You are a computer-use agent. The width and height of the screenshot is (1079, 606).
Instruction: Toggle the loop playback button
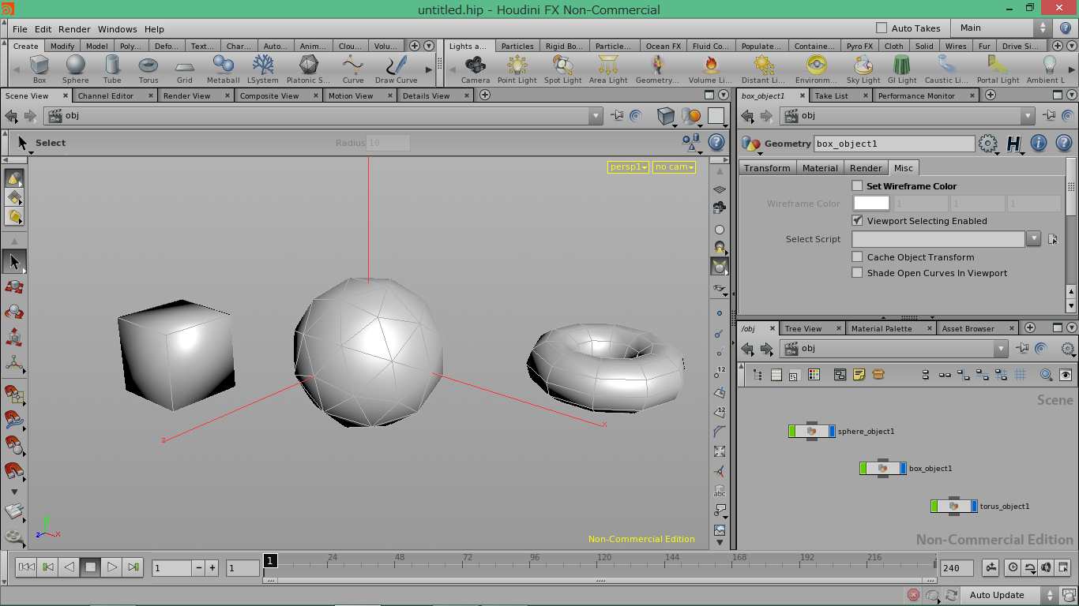click(1031, 567)
